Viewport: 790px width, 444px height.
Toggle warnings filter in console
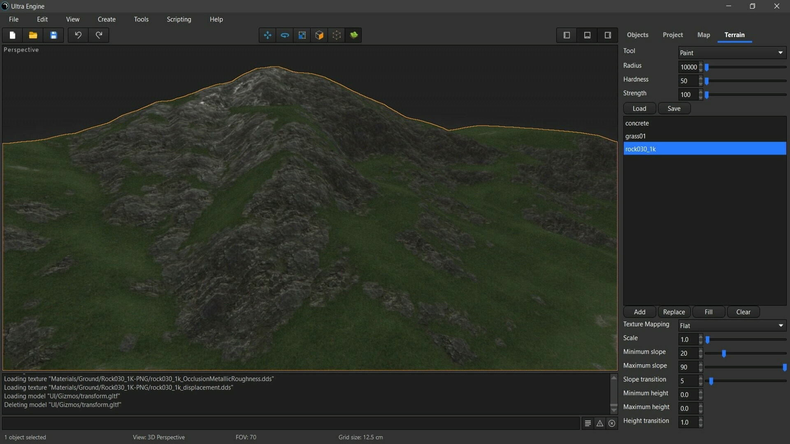600,423
